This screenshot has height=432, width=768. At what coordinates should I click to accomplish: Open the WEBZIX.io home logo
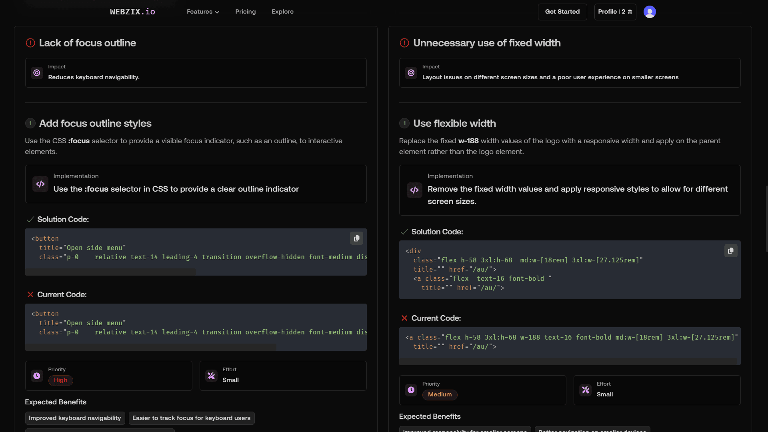tap(132, 12)
